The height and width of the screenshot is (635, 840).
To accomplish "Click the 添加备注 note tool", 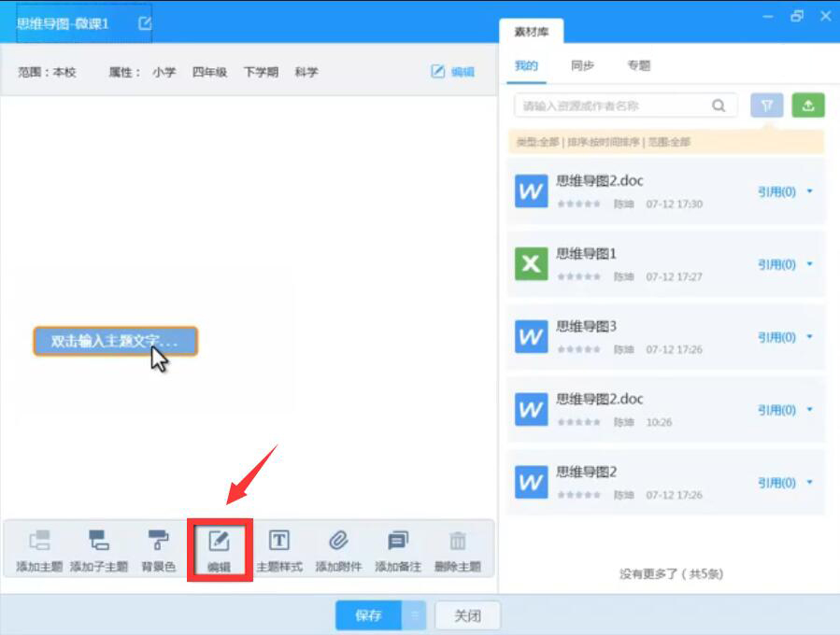I will point(398,550).
